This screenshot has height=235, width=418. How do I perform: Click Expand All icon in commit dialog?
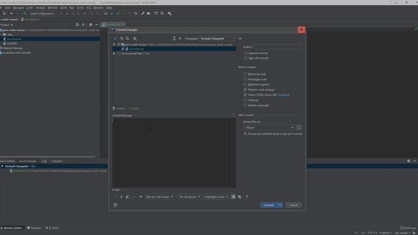click(174, 39)
